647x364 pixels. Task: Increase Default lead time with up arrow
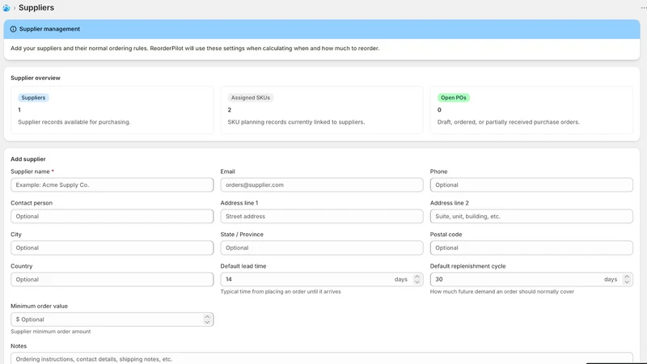pyautogui.click(x=417, y=277)
